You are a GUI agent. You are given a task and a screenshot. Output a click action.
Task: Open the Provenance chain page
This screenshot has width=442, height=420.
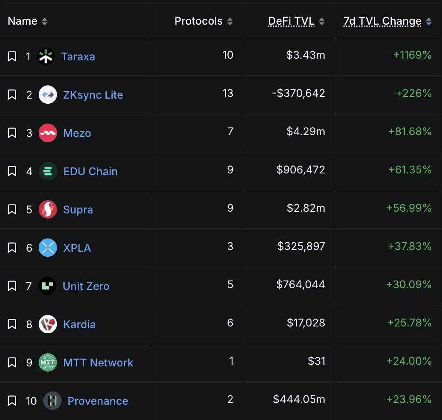click(x=98, y=401)
